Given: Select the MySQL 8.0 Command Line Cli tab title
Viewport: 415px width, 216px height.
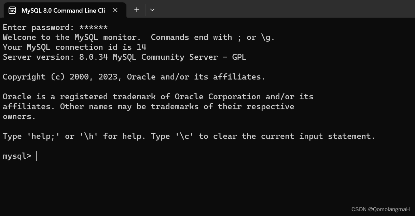Looking at the screenshot, I should [63, 10].
